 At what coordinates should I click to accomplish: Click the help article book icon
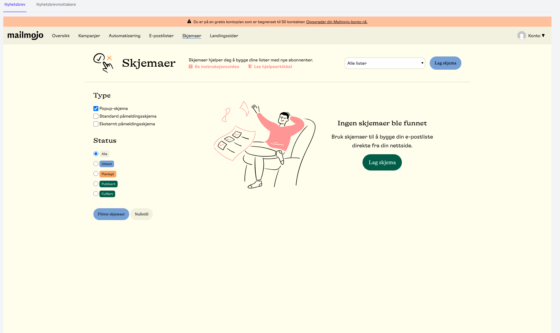click(x=250, y=66)
